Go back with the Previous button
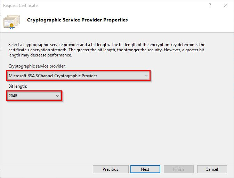234x178 pixels. point(110,169)
